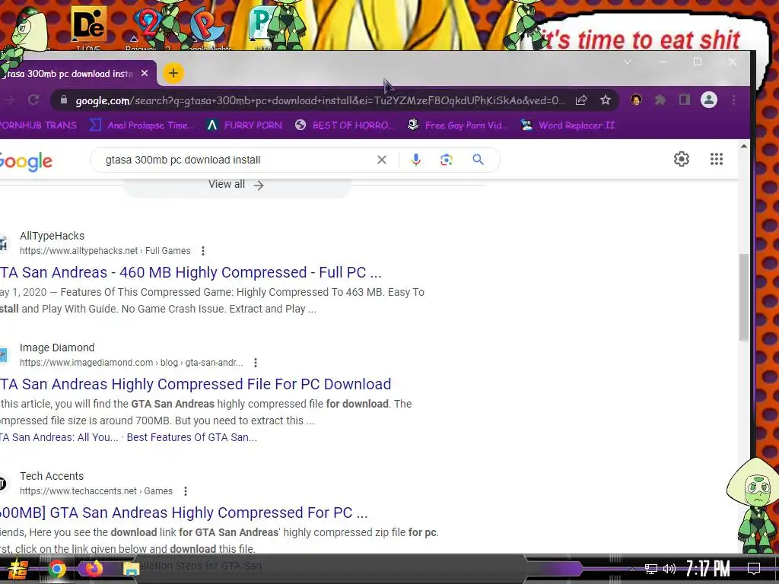The width and height of the screenshot is (779, 584).
Task: Open the Google apps grid
Action: click(717, 159)
